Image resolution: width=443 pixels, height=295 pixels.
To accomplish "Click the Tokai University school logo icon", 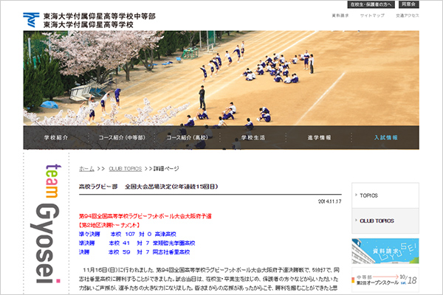I will point(32,20).
